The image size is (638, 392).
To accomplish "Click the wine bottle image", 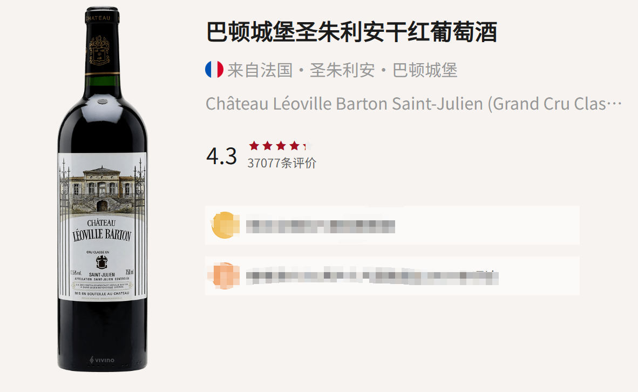I will (102, 189).
